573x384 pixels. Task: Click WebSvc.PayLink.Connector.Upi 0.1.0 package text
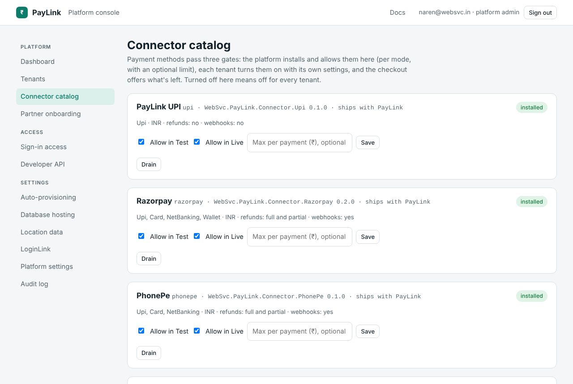pos(265,108)
